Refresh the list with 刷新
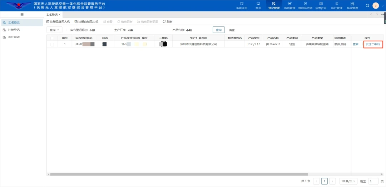This screenshot has height=187, width=386. coord(167,22)
